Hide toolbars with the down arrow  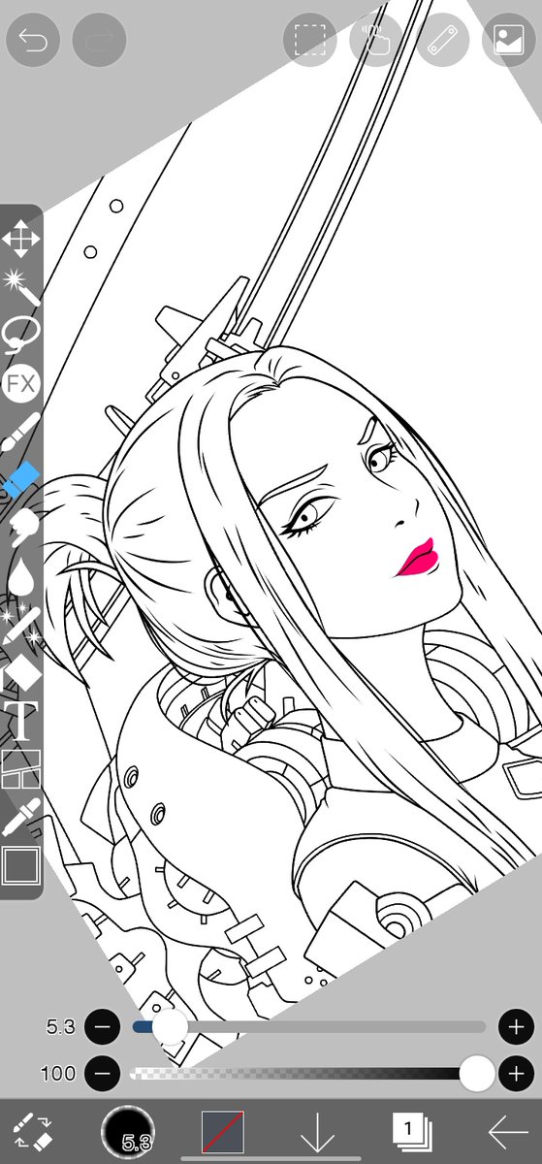pyautogui.click(x=317, y=1131)
